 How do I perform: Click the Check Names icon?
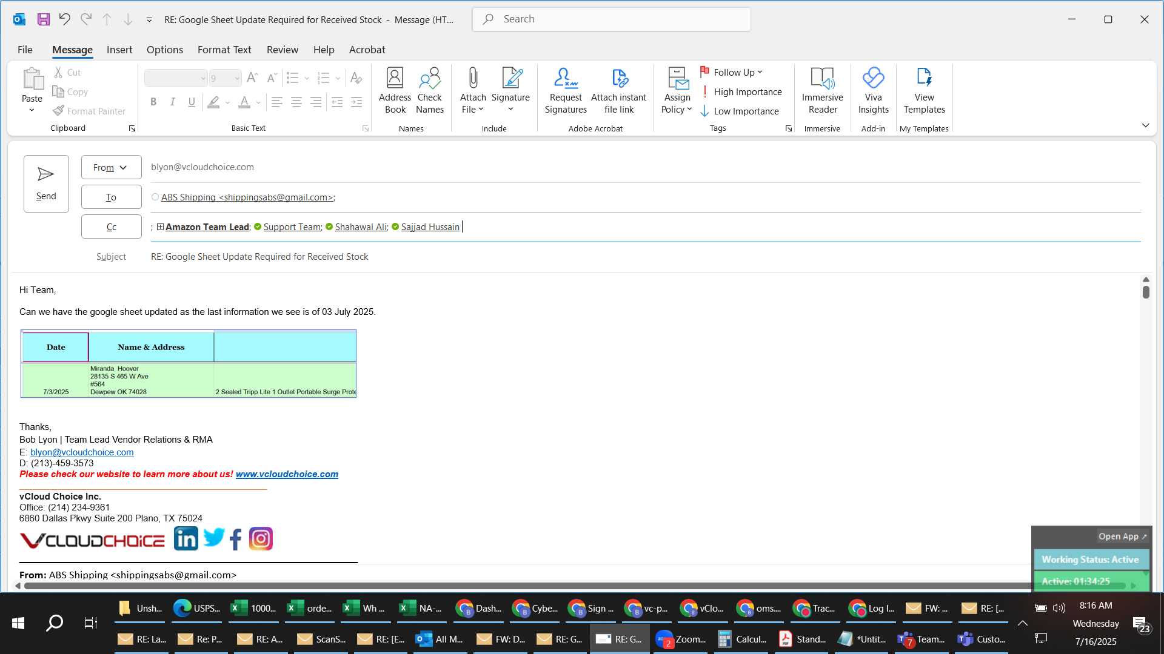tap(430, 91)
